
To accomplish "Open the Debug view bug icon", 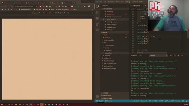I will tap(97, 18).
